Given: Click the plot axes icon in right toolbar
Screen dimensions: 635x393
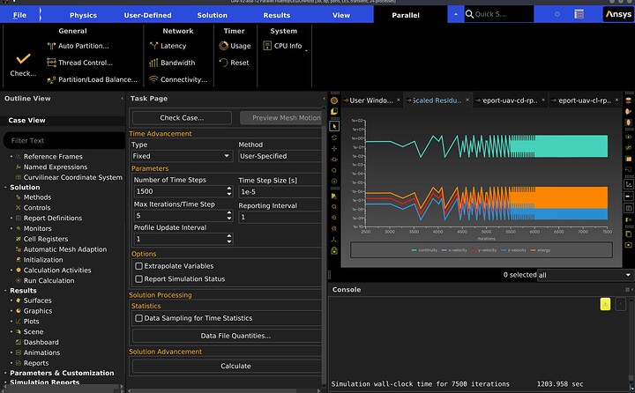Looking at the screenshot, I should 628,184.
